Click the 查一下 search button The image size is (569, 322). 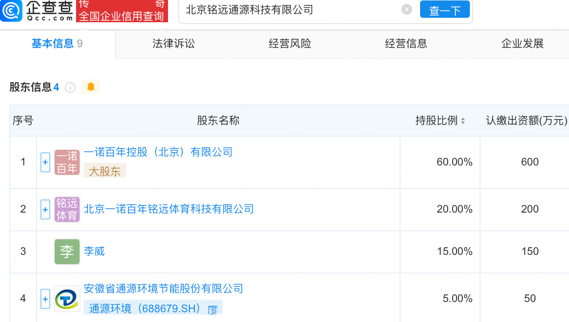pyautogui.click(x=445, y=10)
